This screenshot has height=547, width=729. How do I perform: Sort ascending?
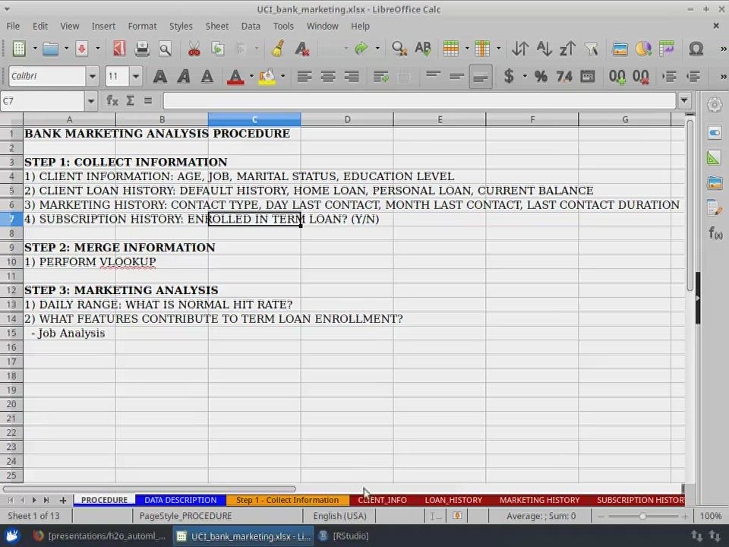tap(544, 49)
